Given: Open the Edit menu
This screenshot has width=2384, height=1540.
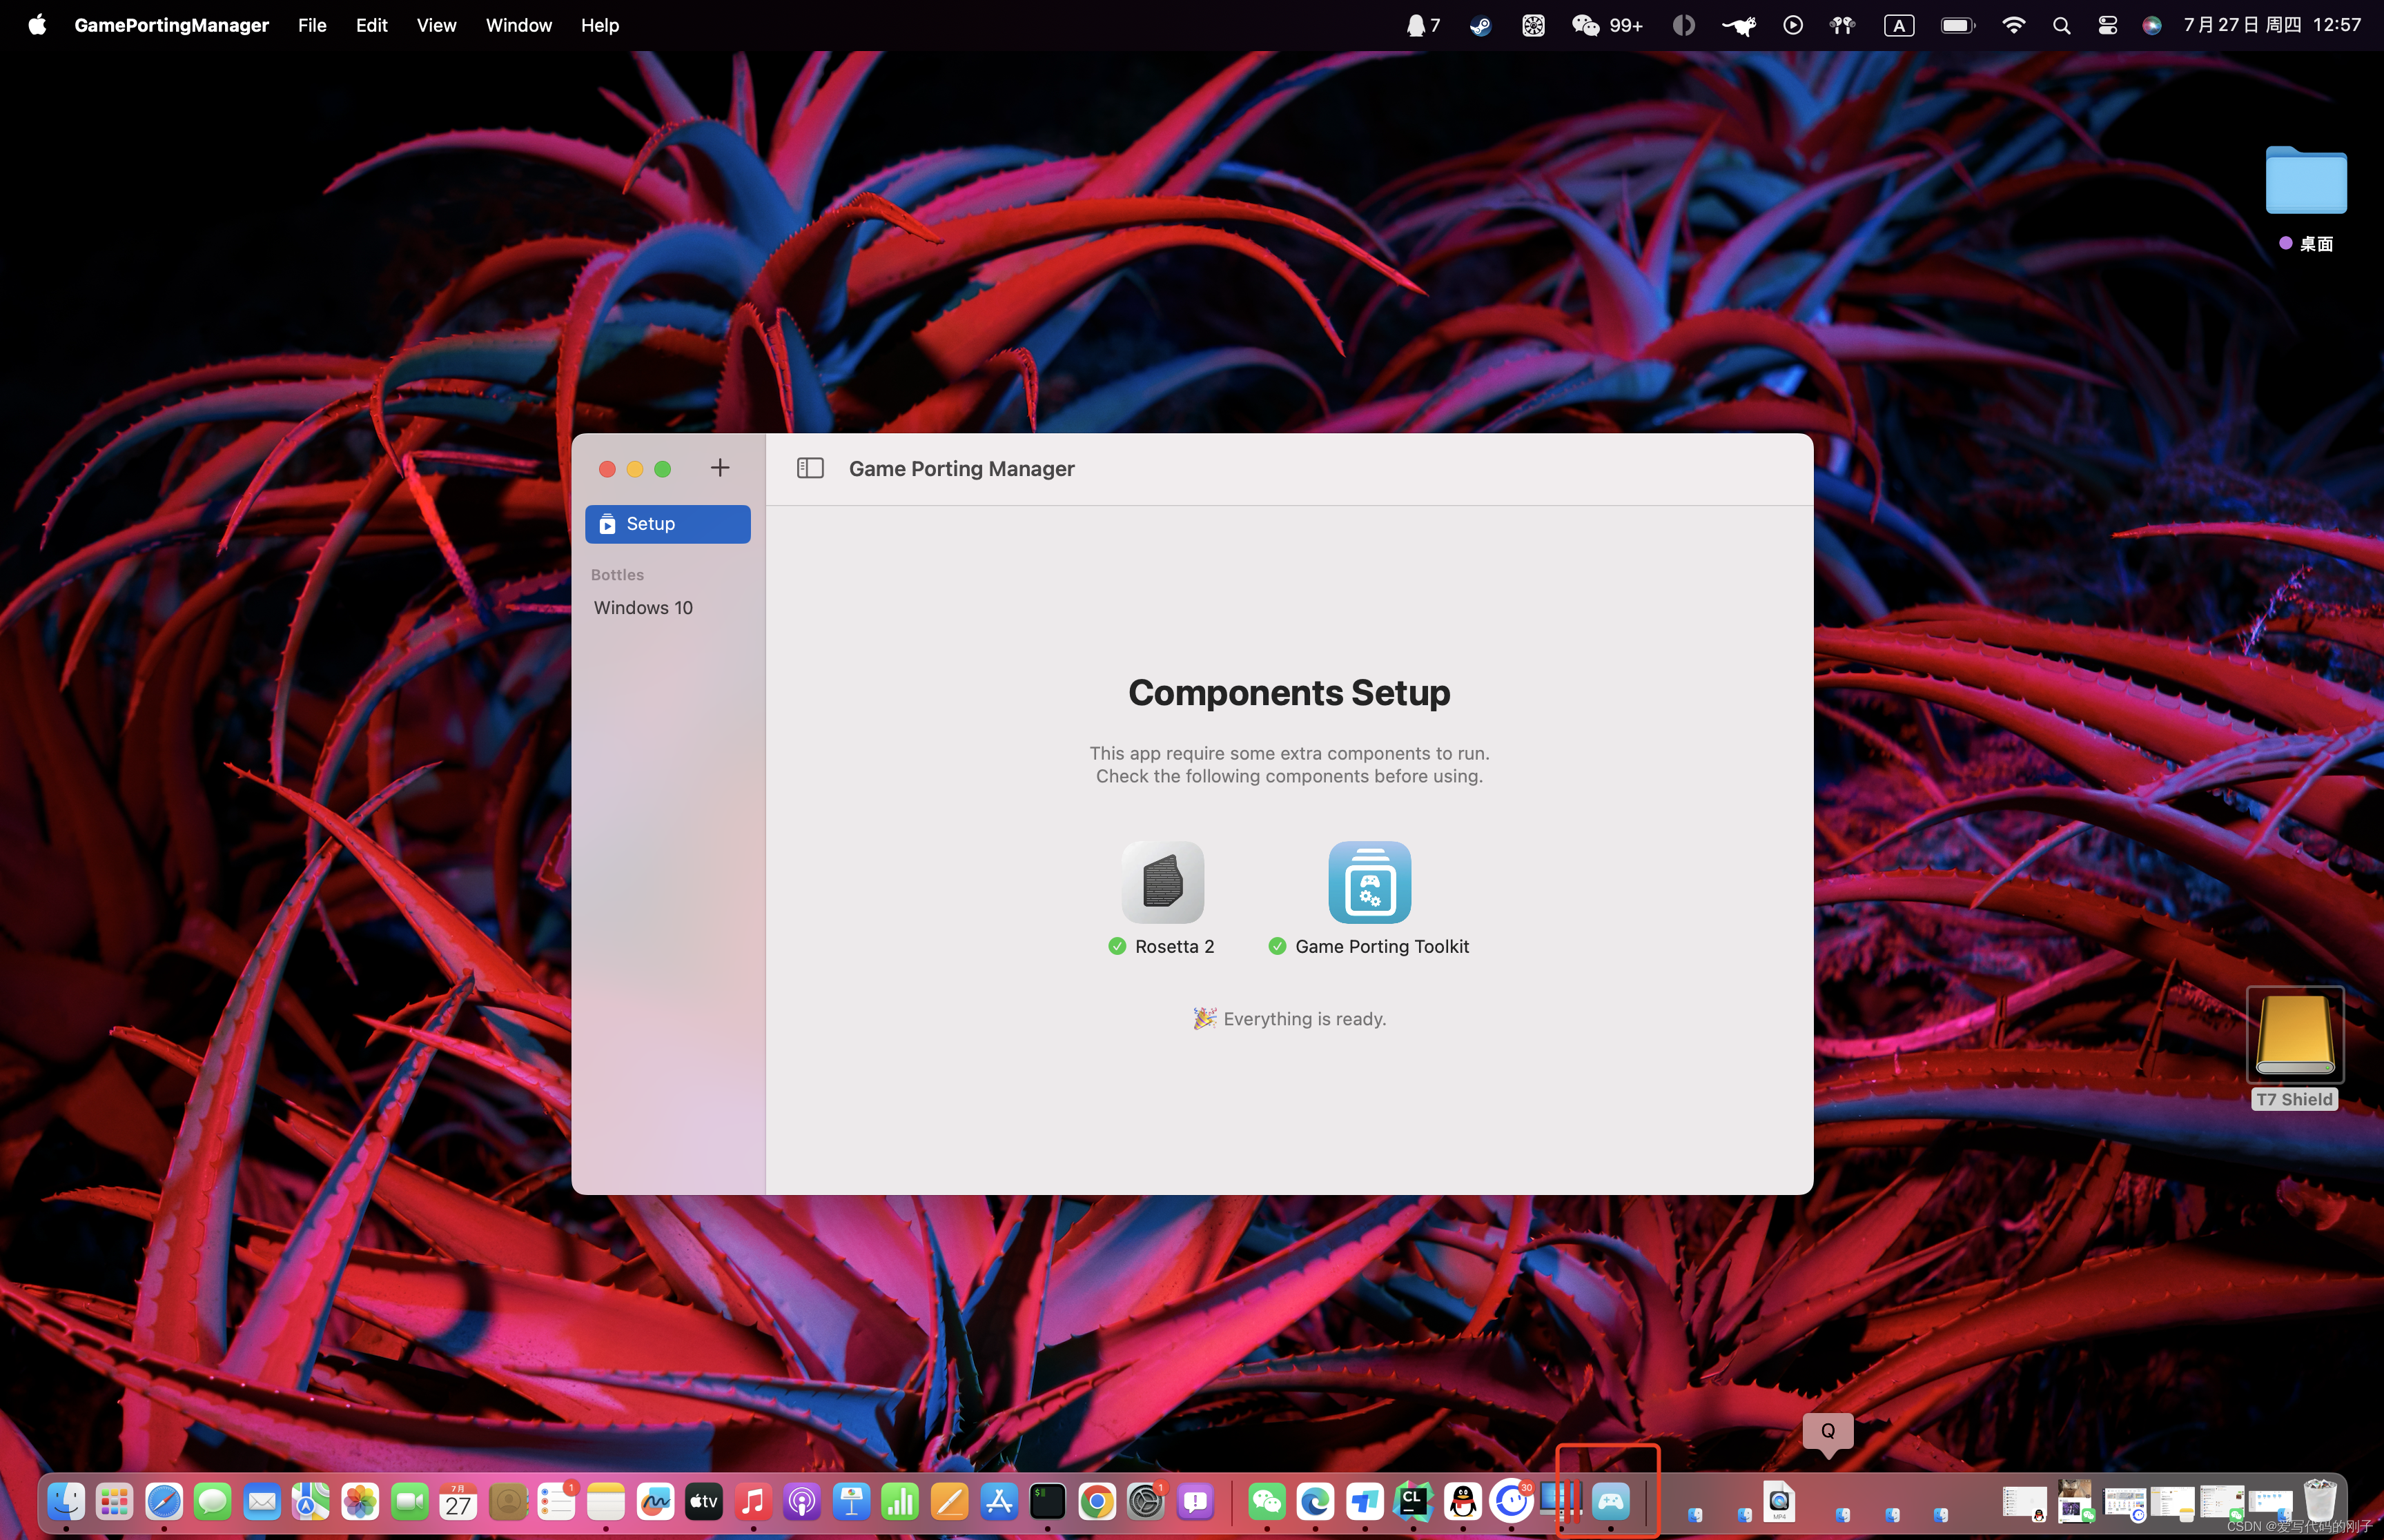Looking at the screenshot, I should coord(371,25).
